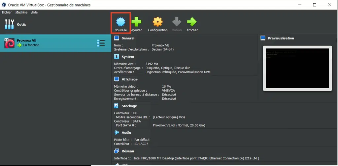
Task: Click the Pilote hôte Par défaut value
Action: (x=142, y=140)
